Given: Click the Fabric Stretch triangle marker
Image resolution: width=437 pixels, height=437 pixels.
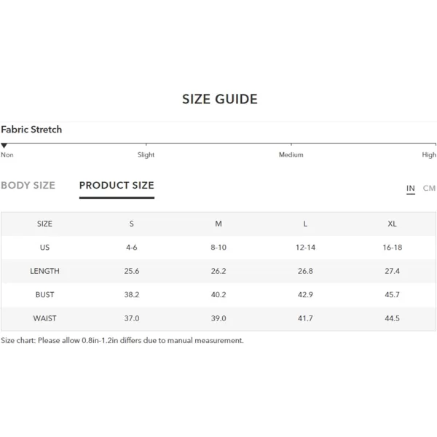Looking at the screenshot, I should click(4, 146).
